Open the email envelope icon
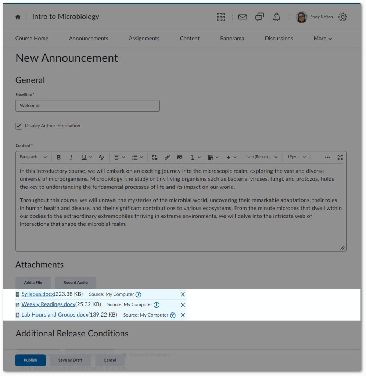 [x=243, y=17]
